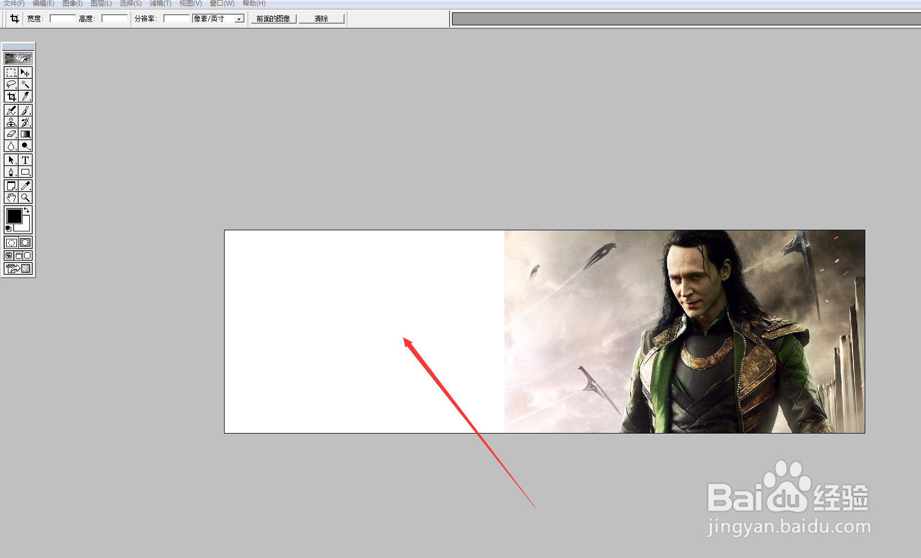
Task: Select the Airbrush tool
Action: (11, 110)
